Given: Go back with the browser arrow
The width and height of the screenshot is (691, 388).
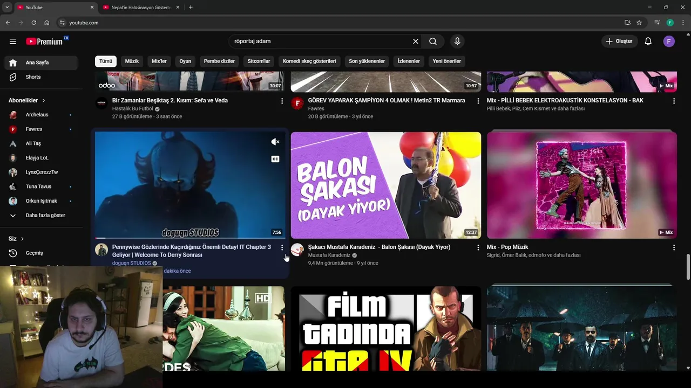Looking at the screenshot, I should pos(8,23).
